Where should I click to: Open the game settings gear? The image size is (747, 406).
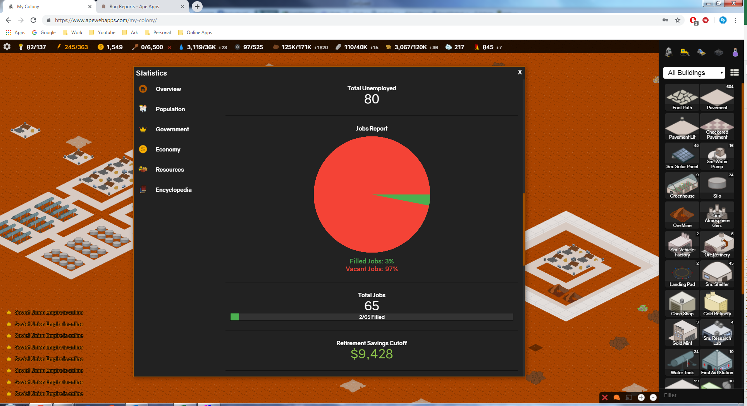click(7, 47)
